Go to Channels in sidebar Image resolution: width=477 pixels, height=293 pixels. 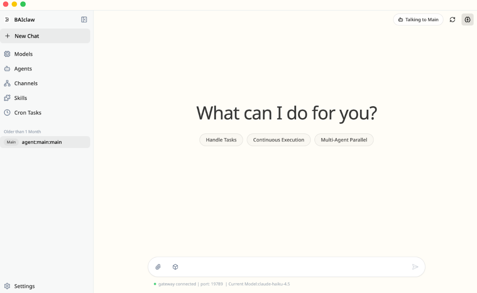pos(26,83)
